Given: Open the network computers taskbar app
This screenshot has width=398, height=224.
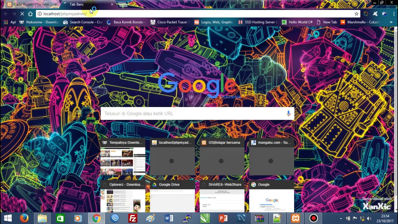Looking at the screenshot, I should pyautogui.click(x=187, y=218).
